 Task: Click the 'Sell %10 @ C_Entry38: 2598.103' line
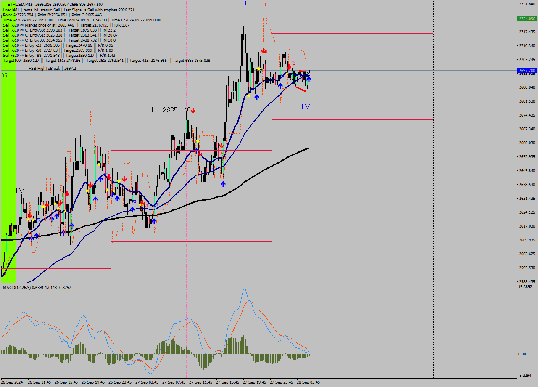click(60, 30)
